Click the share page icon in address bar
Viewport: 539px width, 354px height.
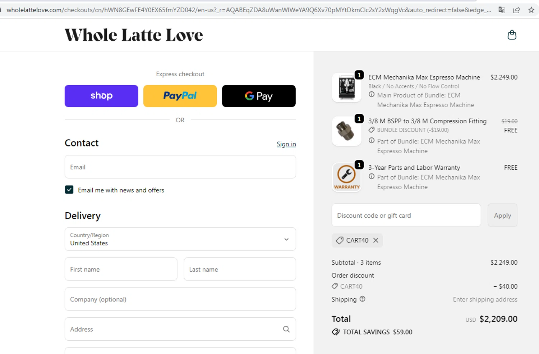point(516,10)
